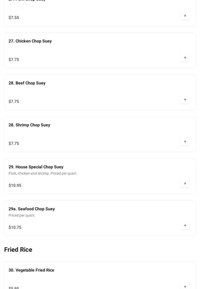Open "29. House Special Chop Suey" title
The height and width of the screenshot is (289, 200).
pos(36,167)
